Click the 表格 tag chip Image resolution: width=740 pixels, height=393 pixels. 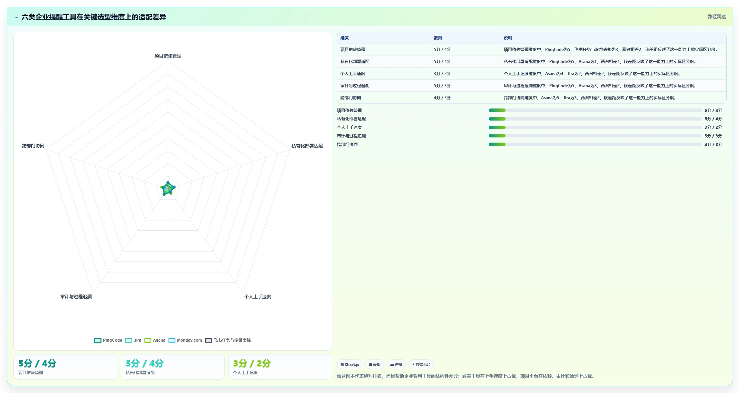(x=374, y=364)
